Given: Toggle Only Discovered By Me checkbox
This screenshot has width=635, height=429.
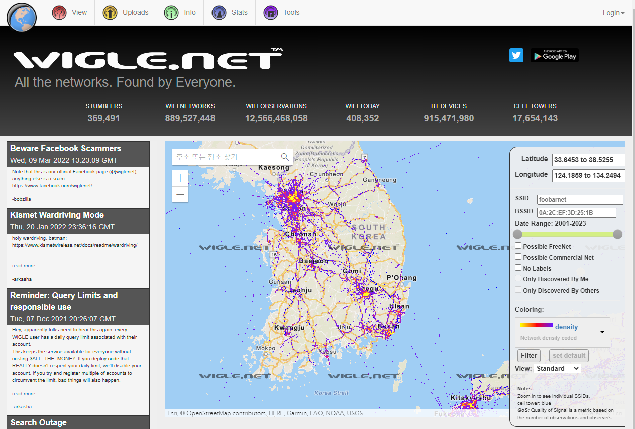Looking at the screenshot, I should click(x=518, y=278).
